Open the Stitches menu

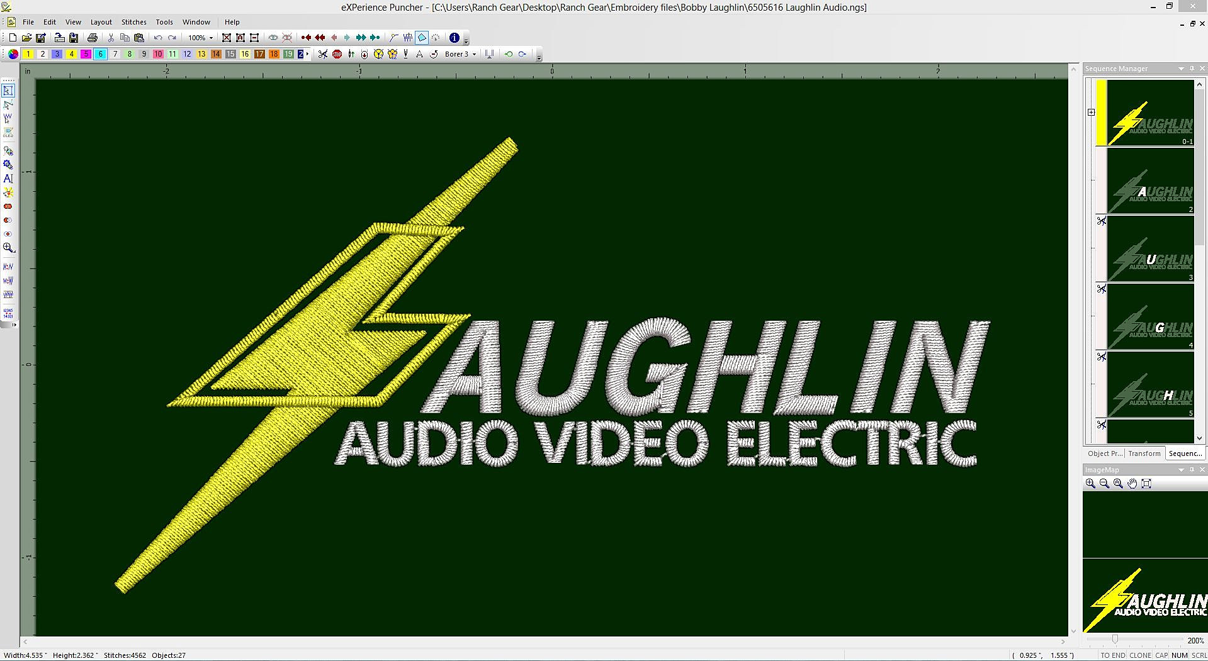click(134, 22)
